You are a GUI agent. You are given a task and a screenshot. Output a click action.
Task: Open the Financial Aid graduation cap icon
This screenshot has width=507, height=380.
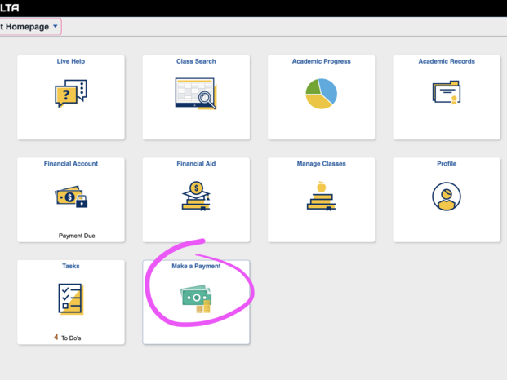pos(196,197)
